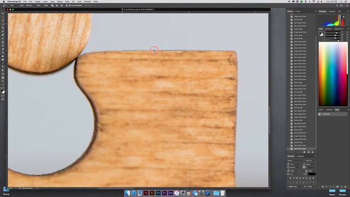350x197 pixels.
Task: Select the Crop tool
Action: click(3, 28)
